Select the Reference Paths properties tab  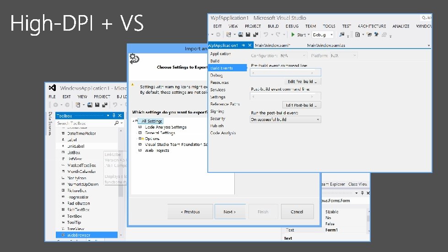point(225,104)
